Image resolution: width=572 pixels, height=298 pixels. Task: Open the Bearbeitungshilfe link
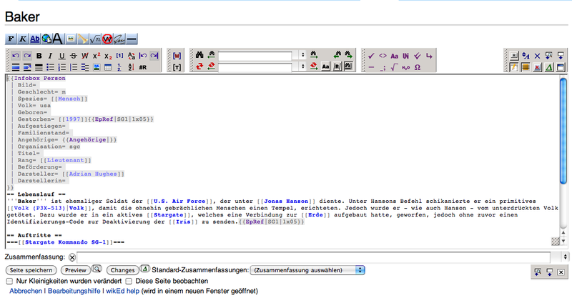[74, 292]
